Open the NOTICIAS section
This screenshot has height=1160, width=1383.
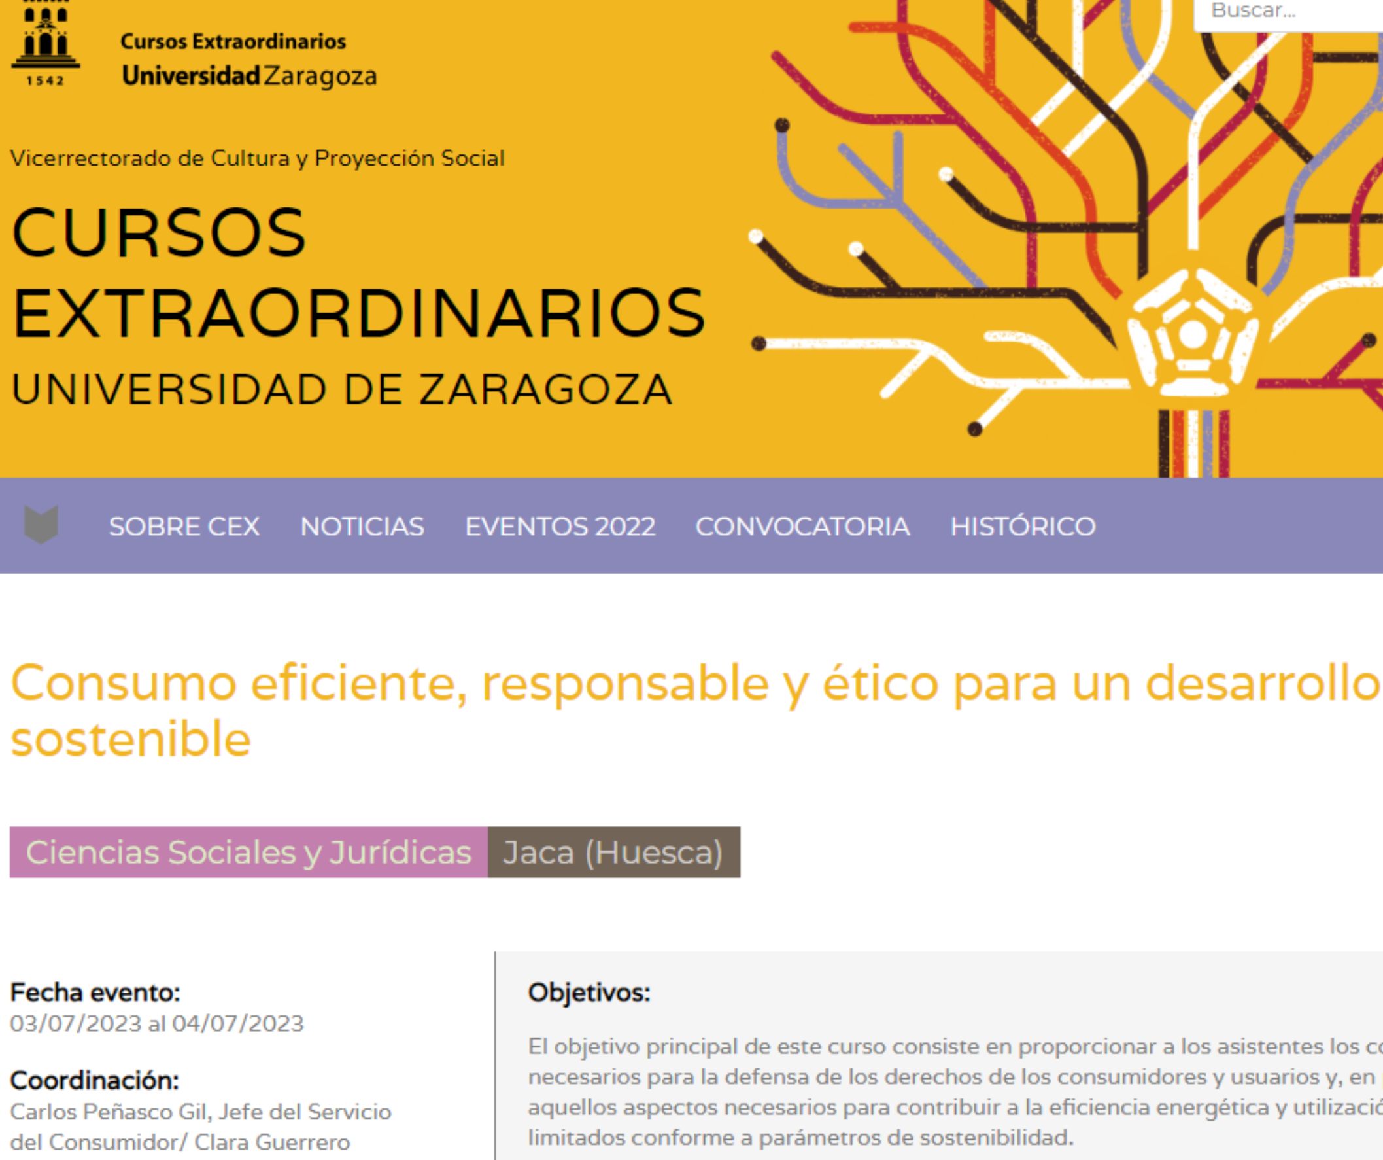(x=363, y=525)
